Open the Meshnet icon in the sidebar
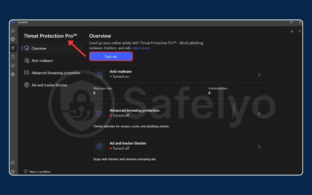Screen dimensions: 312x195 (13, 66)
